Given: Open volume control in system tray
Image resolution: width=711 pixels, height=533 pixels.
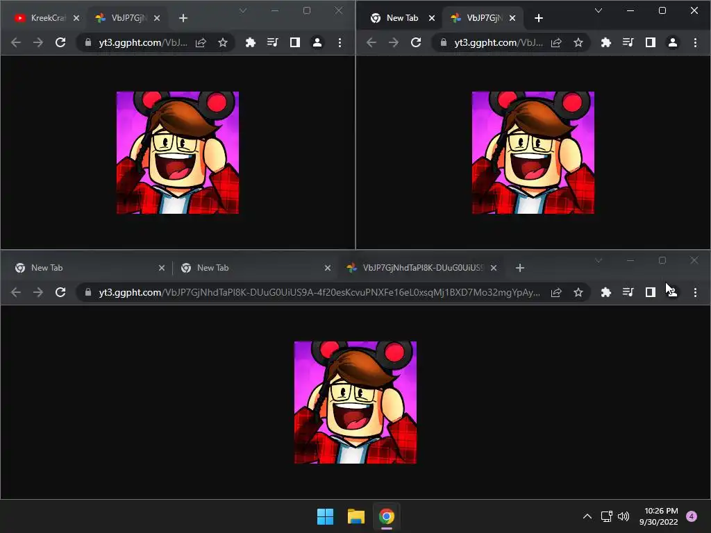Looking at the screenshot, I should pos(624,516).
